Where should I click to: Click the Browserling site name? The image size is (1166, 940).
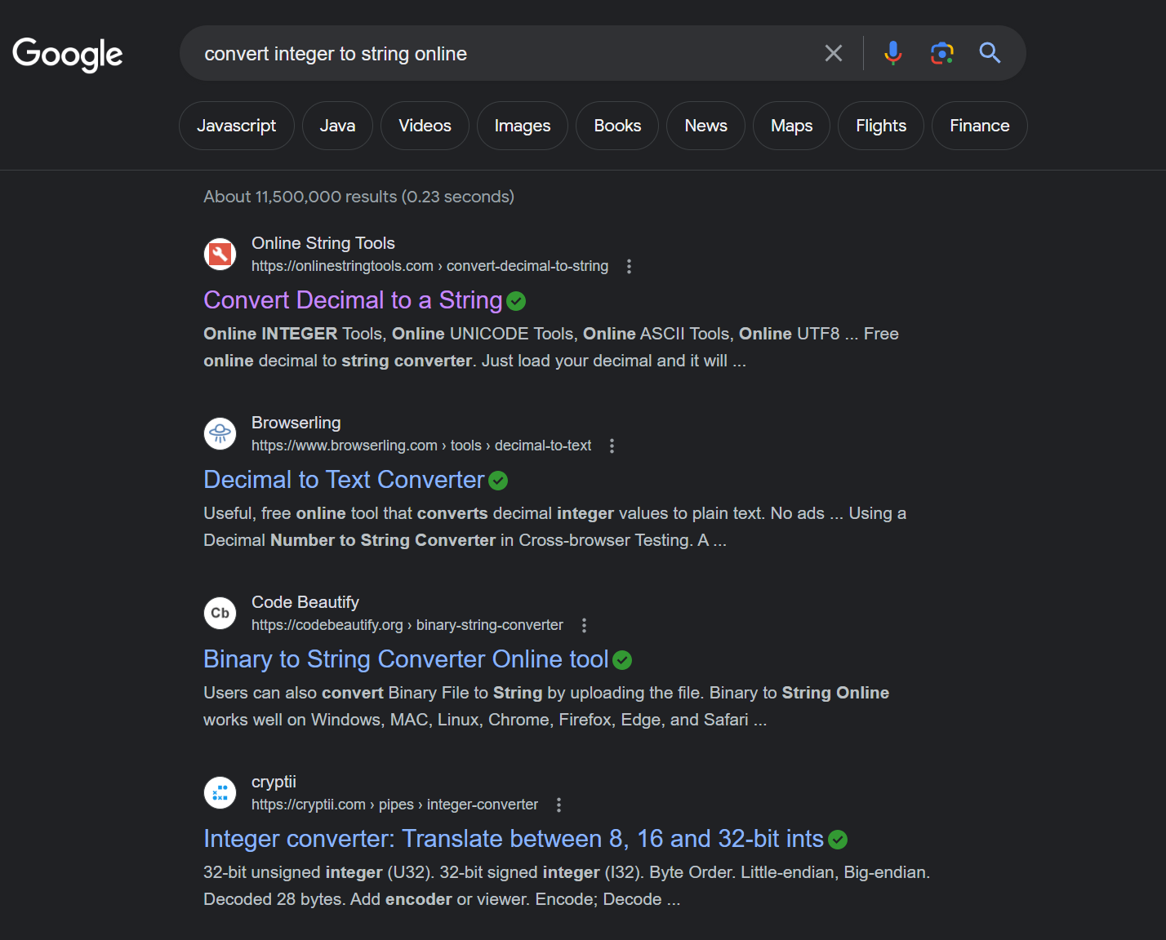pyautogui.click(x=296, y=423)
